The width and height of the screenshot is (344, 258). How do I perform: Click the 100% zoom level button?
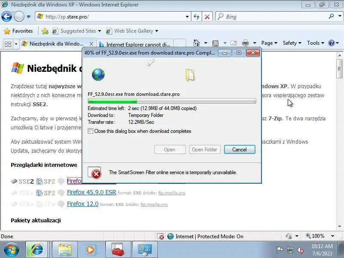coord(315,236)
